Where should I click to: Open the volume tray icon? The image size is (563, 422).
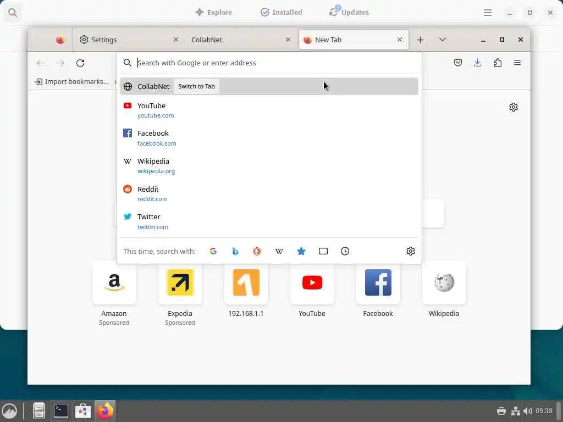pyautogui.click(x=527, y=411)
